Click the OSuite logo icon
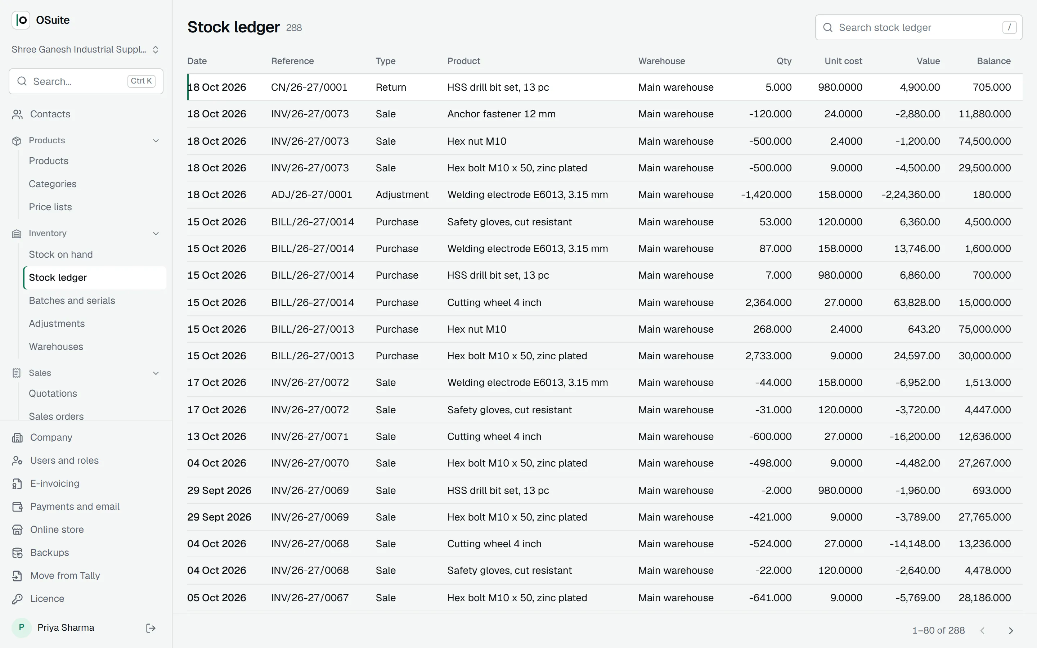Screen dimensions: 1037x648 pos(21,20)
